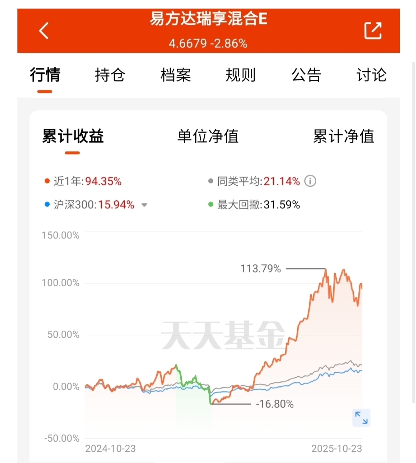Tap the back arrow icon

pyautogui.click(x=44, y=31)
